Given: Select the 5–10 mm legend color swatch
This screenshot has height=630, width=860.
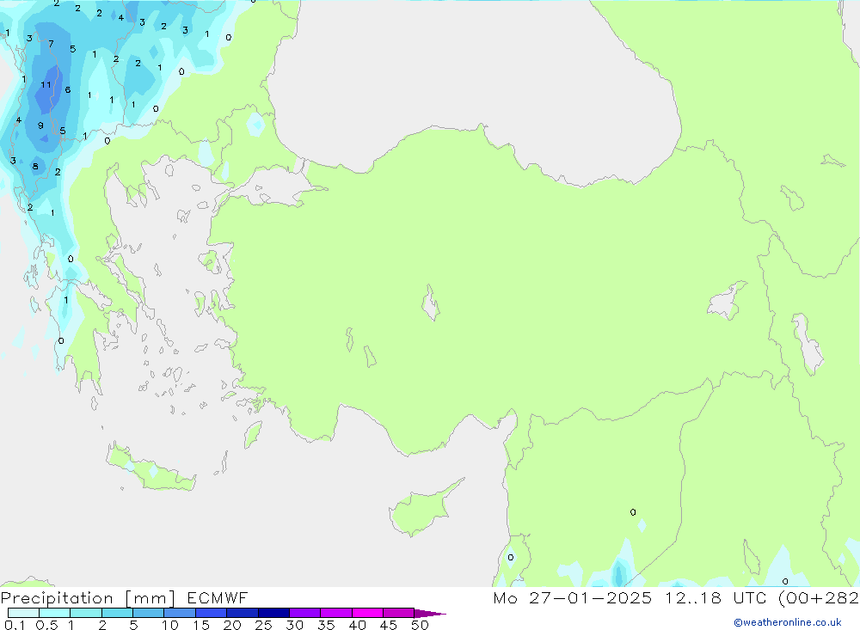Looking at the screenshot, I should click(149, 613).
